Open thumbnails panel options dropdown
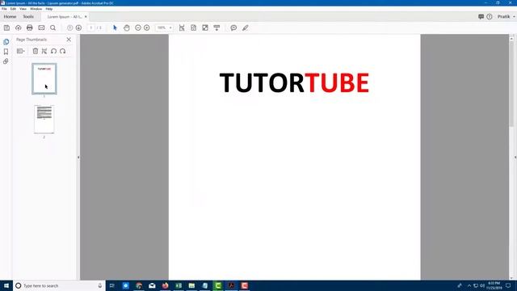517x291 pixels. 21,51
